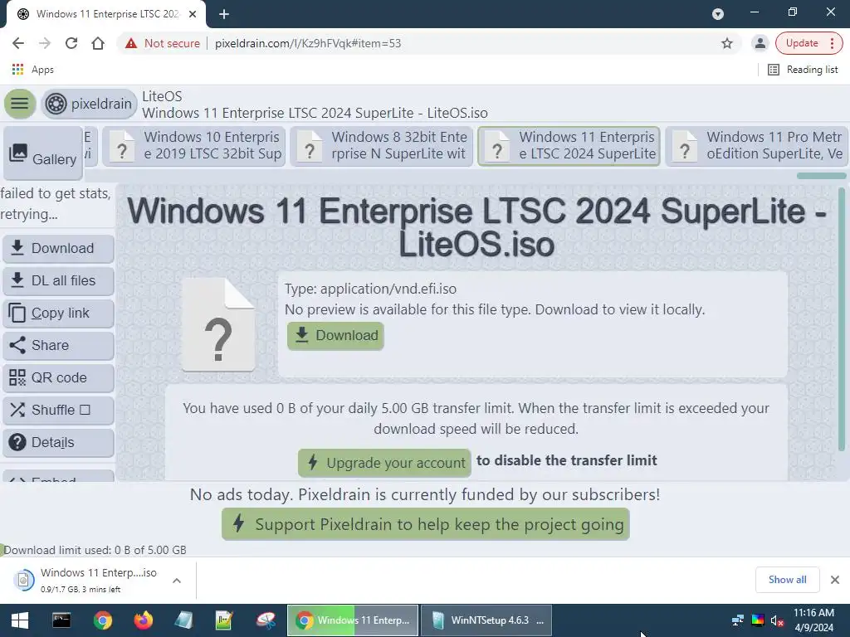This screenshot has width=850, height=637.
Task: Click the Not secure warning indicator
Action: (x=162, y=43)
